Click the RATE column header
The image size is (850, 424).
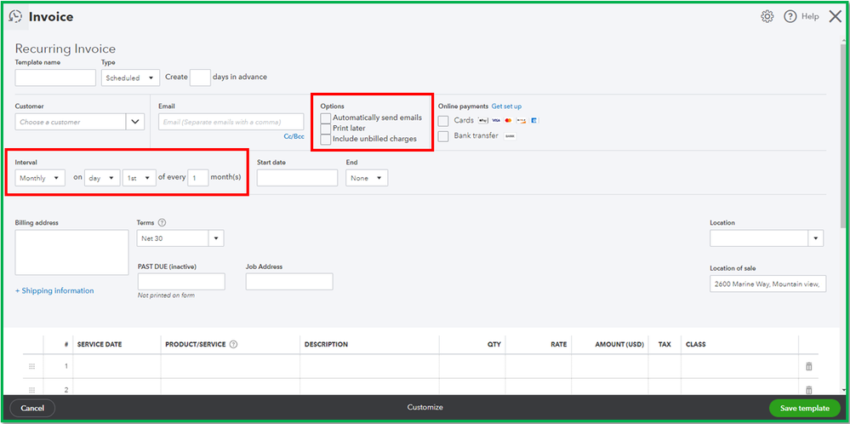[x=558, y=344]
